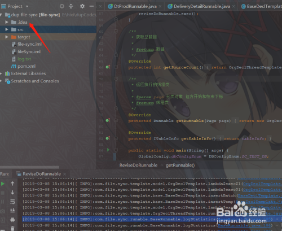The height and width of the screenshot is (231, 282).
Task: Expand the .idea folder arrow
Action: tap(7, 22)
